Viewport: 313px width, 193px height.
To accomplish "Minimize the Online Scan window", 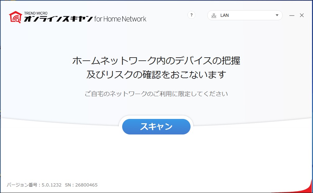I will click(292, 15).
